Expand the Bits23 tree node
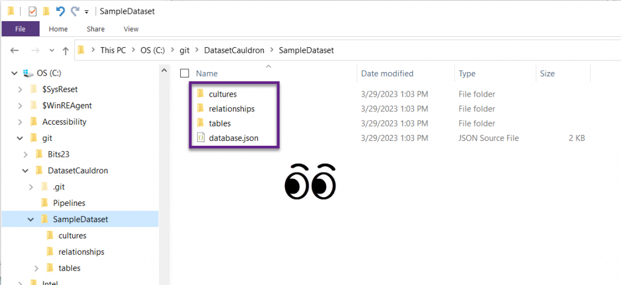 [x=25, y=154]
